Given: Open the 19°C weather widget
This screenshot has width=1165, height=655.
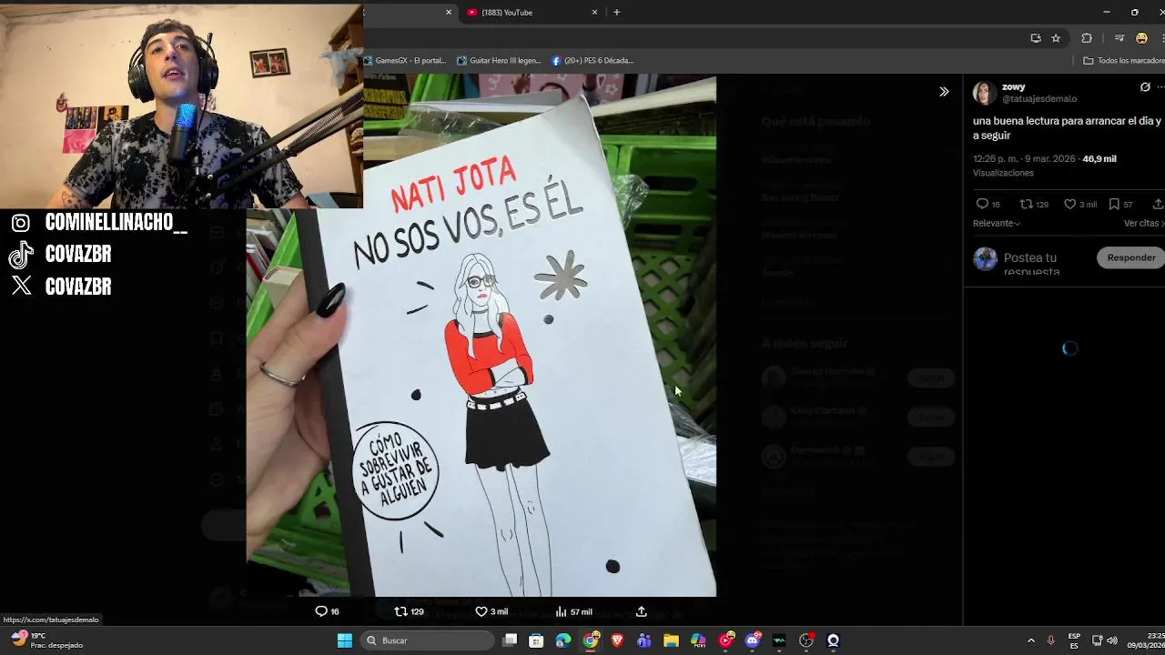Looking at the screenshot, I should click(46, 640).
